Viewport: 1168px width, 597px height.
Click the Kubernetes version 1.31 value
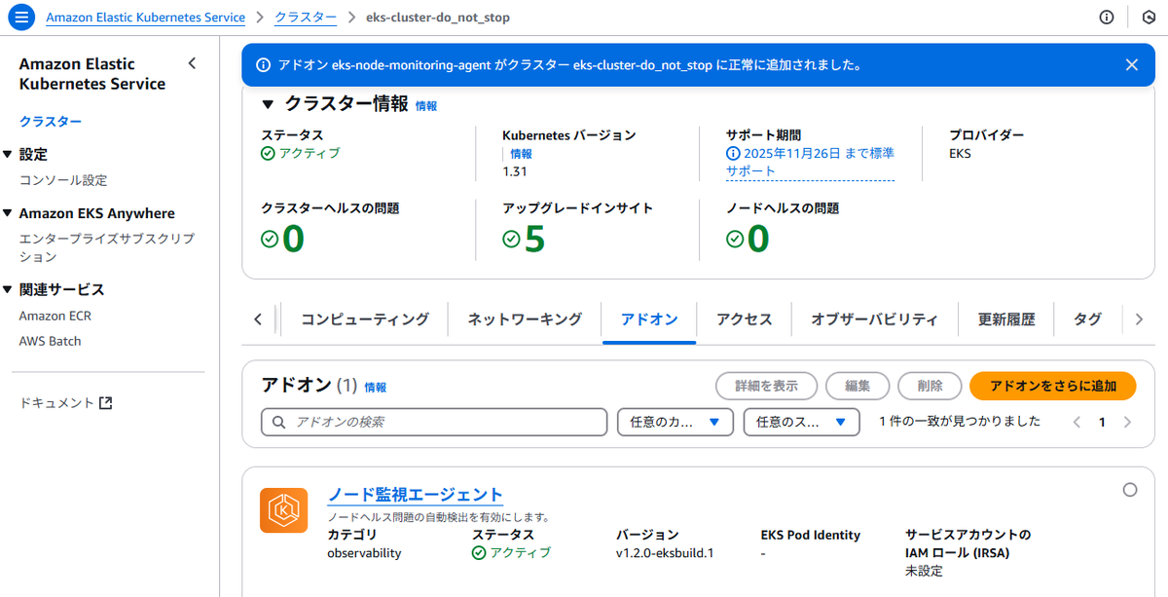514,171
